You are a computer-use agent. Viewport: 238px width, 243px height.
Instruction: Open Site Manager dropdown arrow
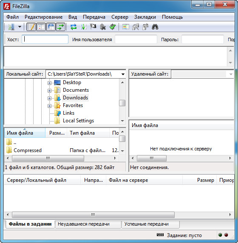pos(20,27)
